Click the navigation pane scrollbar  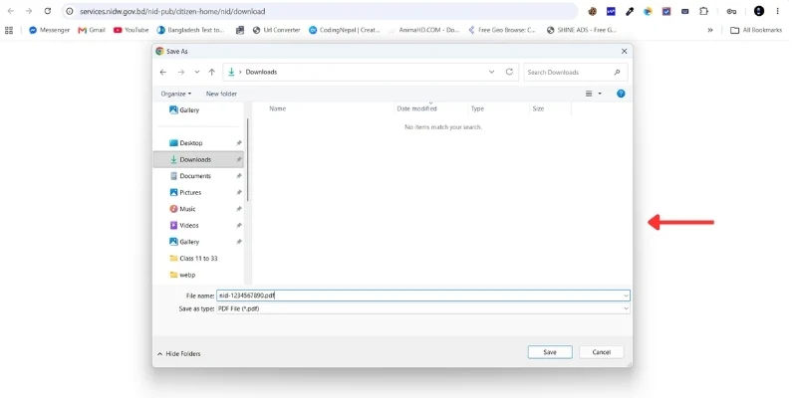[x=247, y=159]
